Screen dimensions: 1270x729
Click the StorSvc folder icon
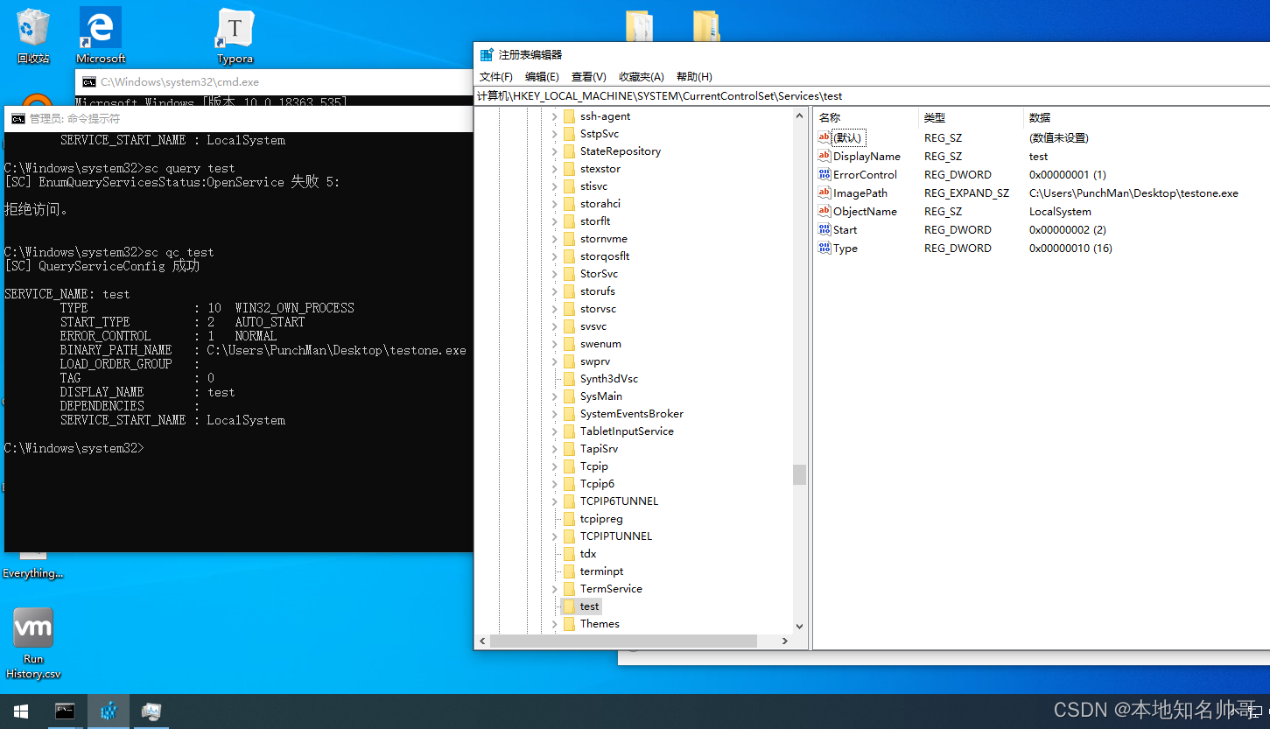[569, 274]
